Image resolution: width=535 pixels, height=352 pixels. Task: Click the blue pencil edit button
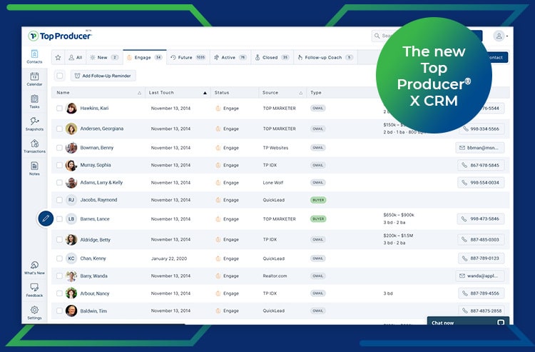pos(46,218)
